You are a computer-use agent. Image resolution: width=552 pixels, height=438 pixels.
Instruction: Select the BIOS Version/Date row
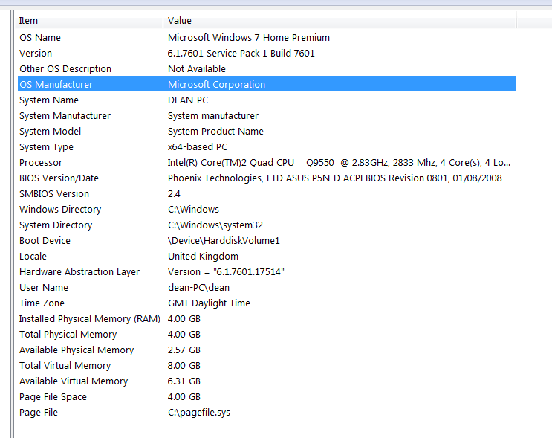pos(59,178)
